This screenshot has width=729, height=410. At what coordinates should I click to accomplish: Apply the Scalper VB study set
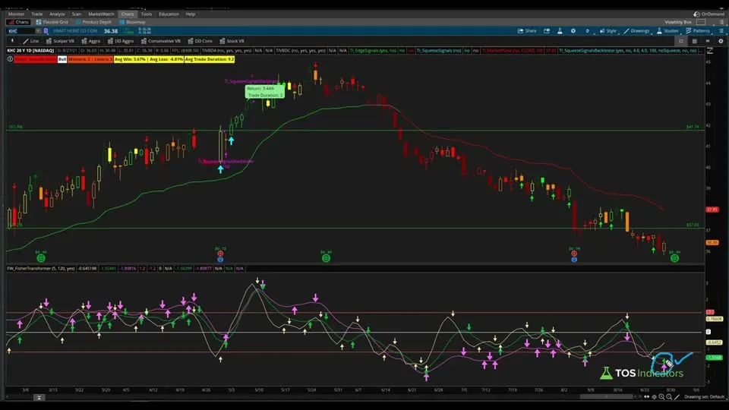pyautogui.click(x=60, y=41)
